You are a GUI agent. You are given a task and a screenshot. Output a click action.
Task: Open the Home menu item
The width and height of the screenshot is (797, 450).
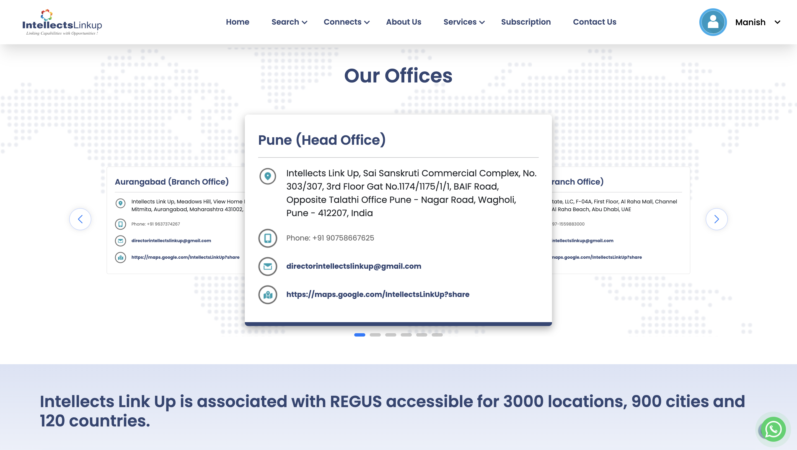pos(237,22)
